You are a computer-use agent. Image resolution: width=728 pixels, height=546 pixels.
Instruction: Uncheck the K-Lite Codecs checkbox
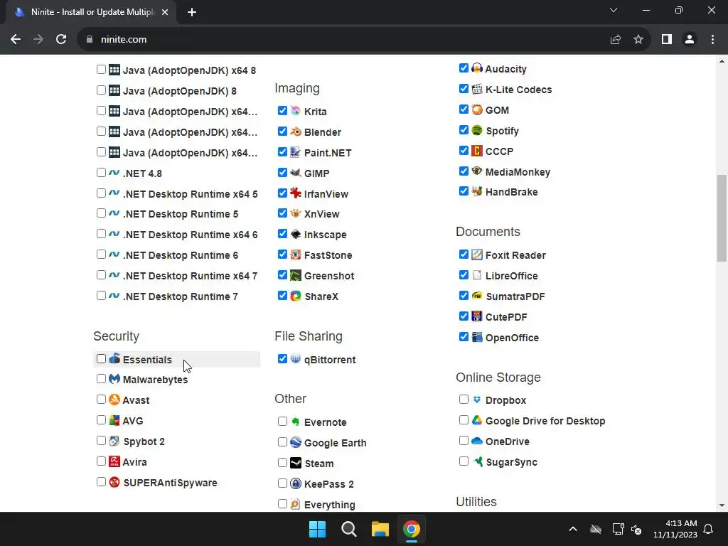coord(464,89)
